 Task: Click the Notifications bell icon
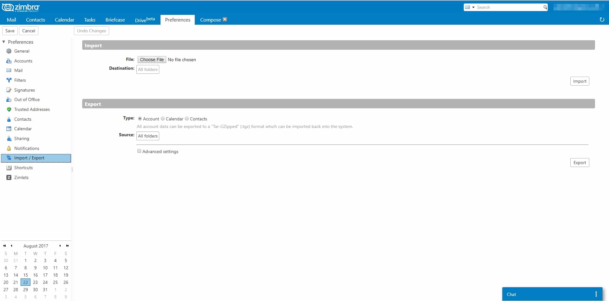click(x=9, y=148)
